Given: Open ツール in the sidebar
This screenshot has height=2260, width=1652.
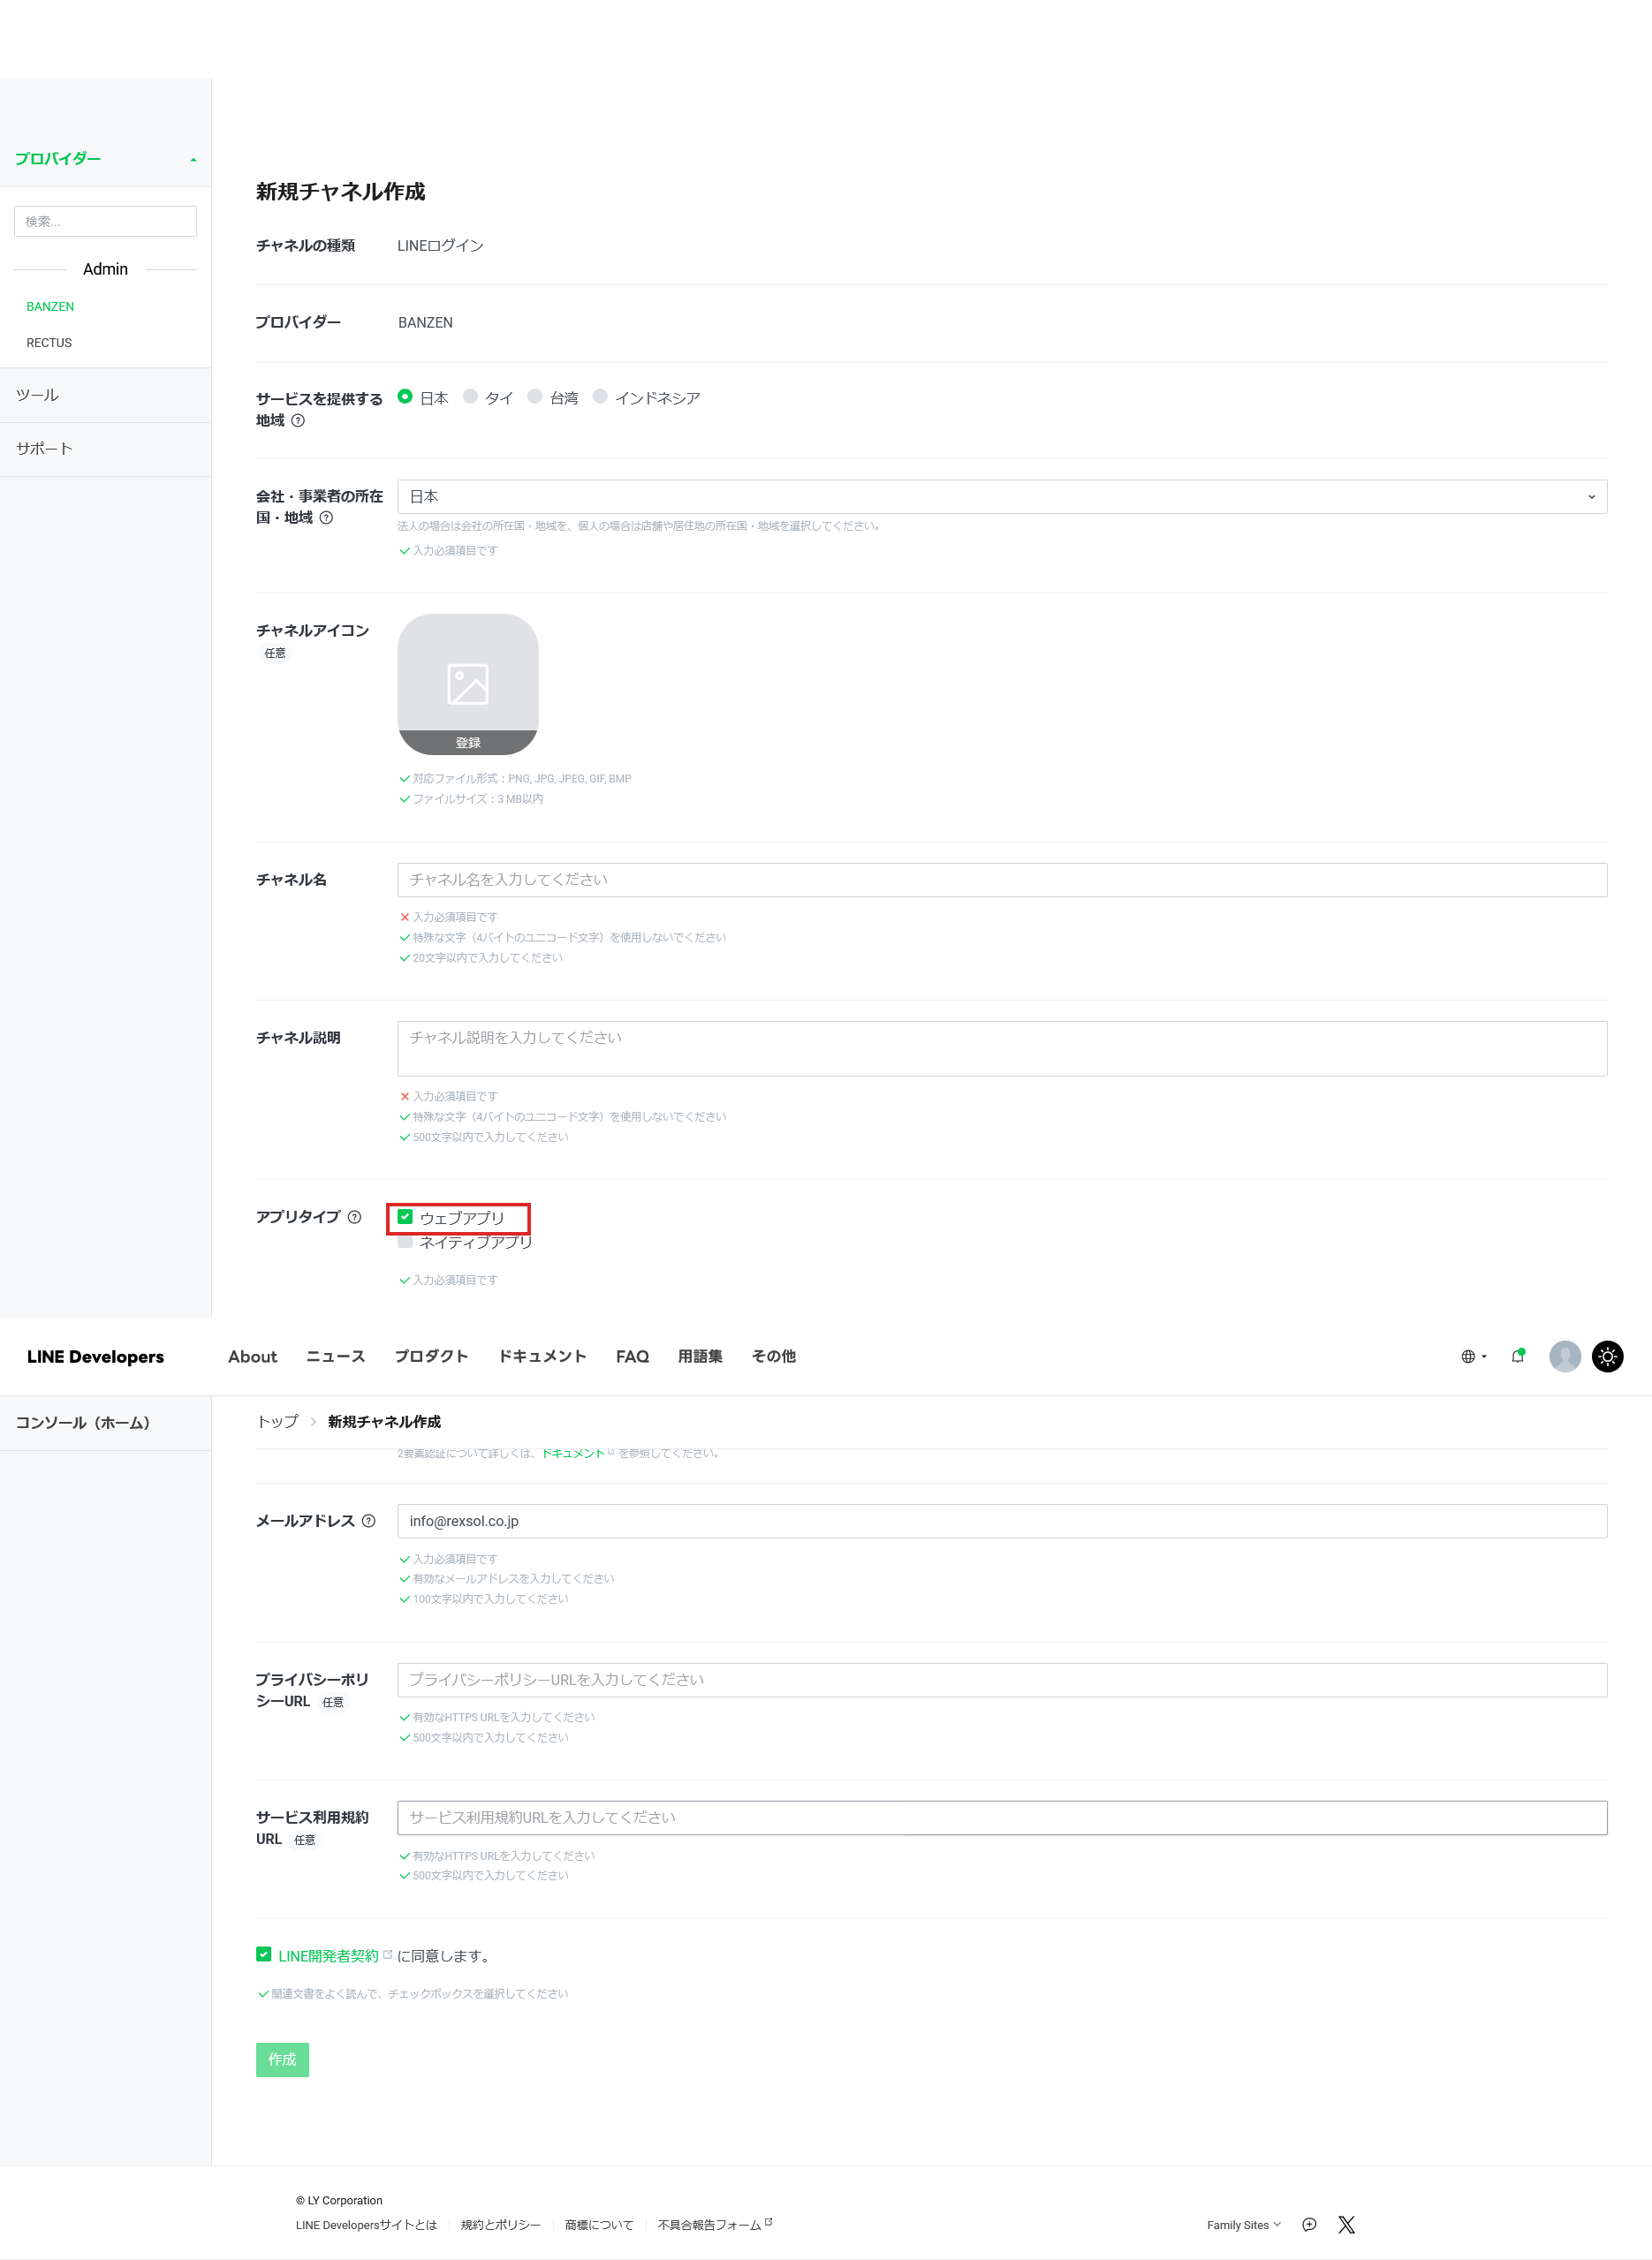Looking at the screenshot, I should [105, 395].
